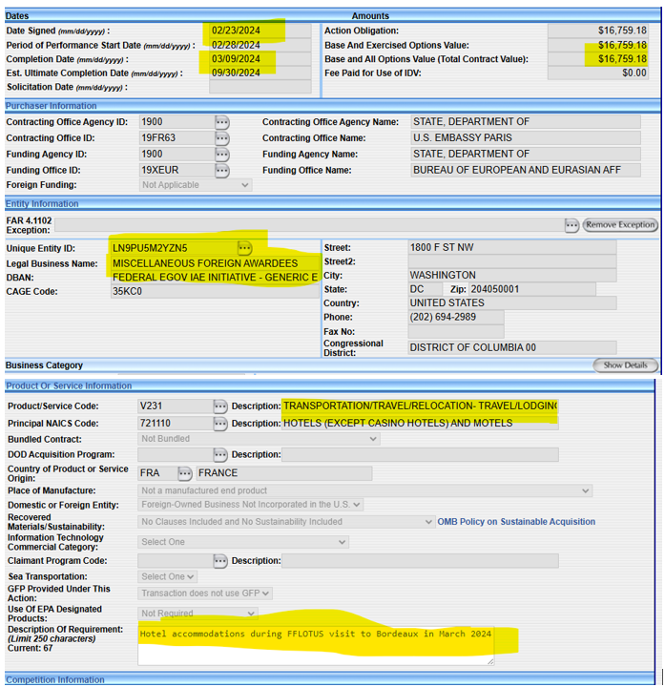Screen dimensions: 665x687
Task: Open Principal NAICS Code lookup ellipsis
Action: pyautogui.click(x=219, y=424)
